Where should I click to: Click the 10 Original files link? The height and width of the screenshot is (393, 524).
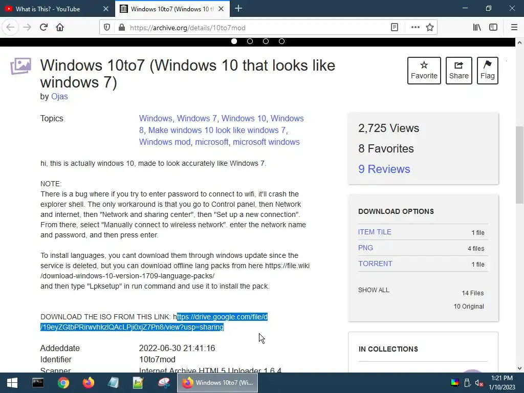click(469, 306)
